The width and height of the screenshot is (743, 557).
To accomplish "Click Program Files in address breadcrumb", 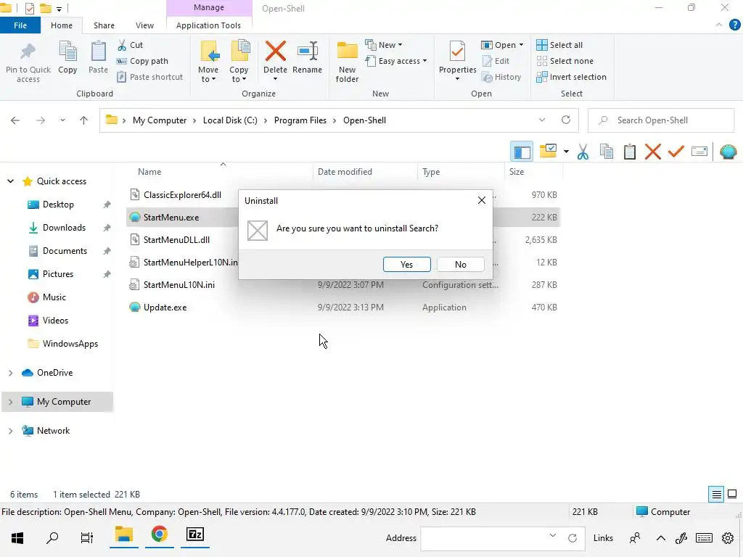I will tap(300, 120).
